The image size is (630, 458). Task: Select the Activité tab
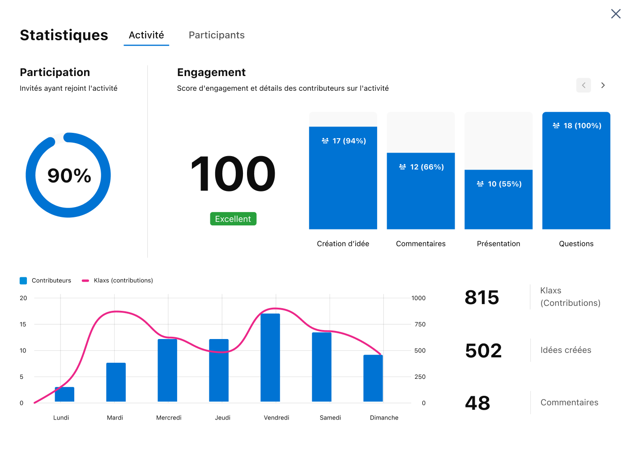[x=146, y=35]
